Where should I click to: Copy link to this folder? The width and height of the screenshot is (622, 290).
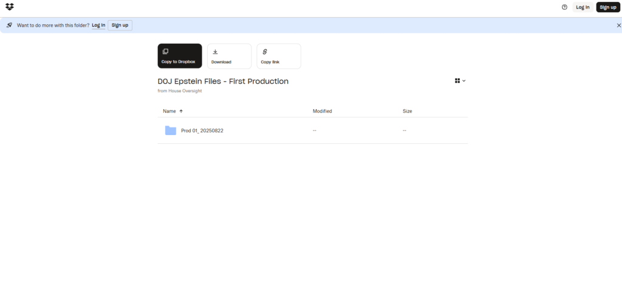point(278,56)
